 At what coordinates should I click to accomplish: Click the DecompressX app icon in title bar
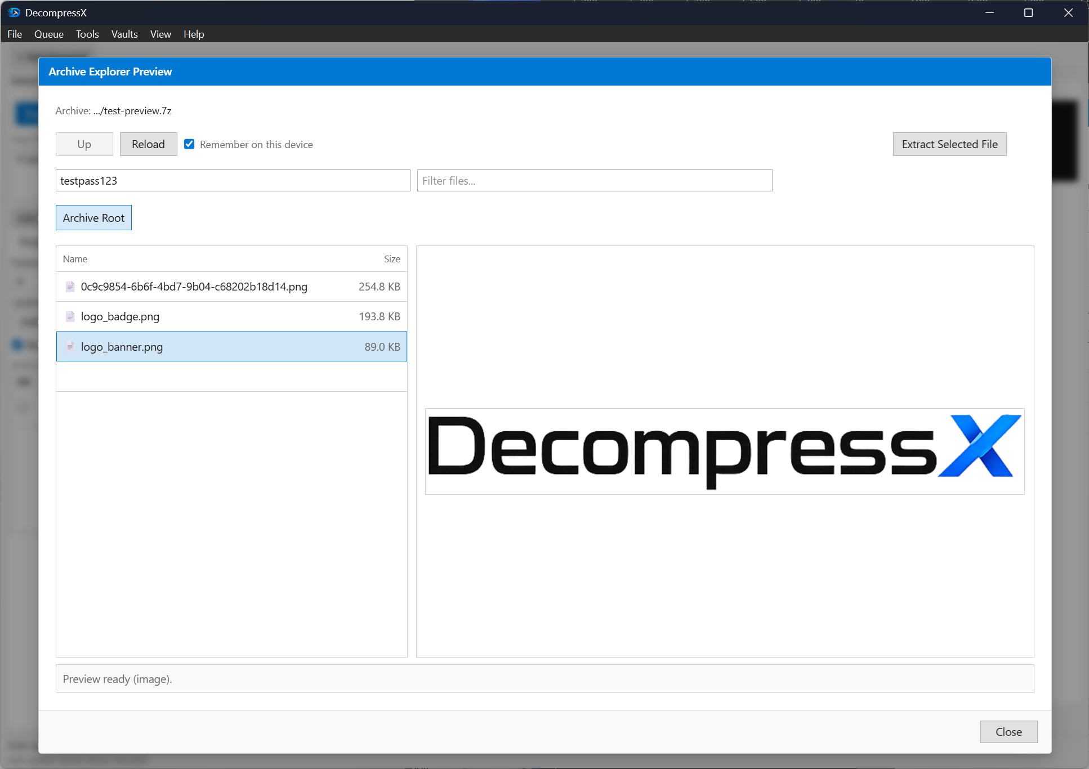pyautogui.click(x=14, y=12)
